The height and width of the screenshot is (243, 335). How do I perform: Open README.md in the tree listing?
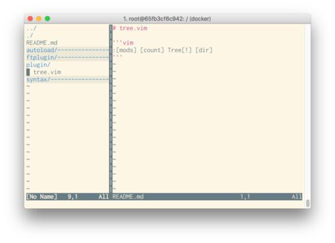click(42, 43)
